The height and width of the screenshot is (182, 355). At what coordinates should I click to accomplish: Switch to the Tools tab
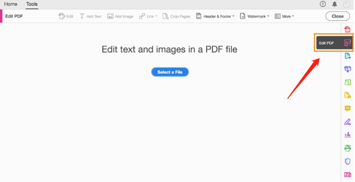tap(32, 4)
